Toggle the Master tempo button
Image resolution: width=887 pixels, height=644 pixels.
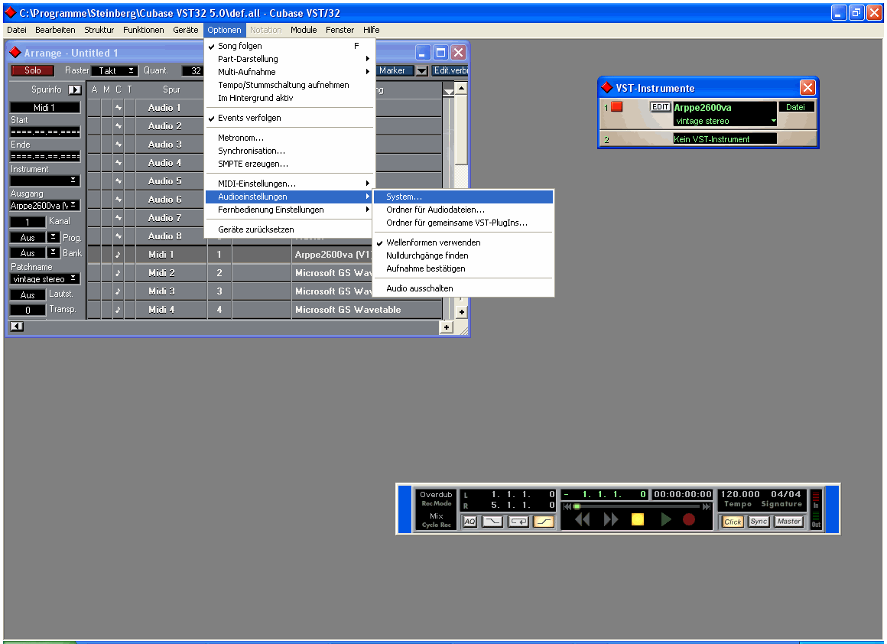[x=788, y=521]
